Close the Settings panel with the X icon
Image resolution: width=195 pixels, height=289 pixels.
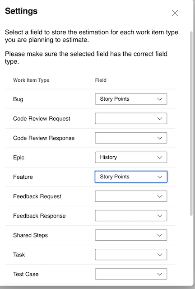(175, 13)
